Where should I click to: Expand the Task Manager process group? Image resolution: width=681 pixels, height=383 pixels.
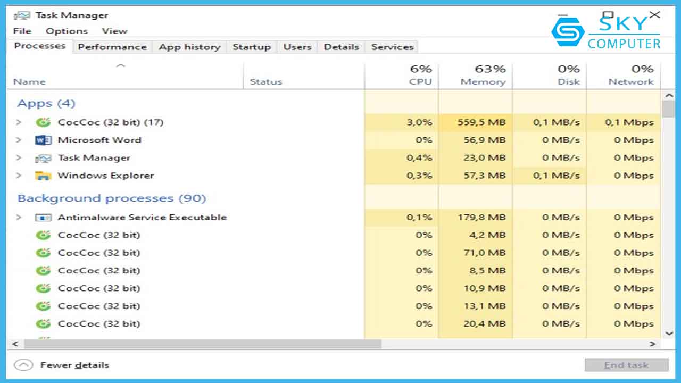pyautogui.click(x=19, y=158)
